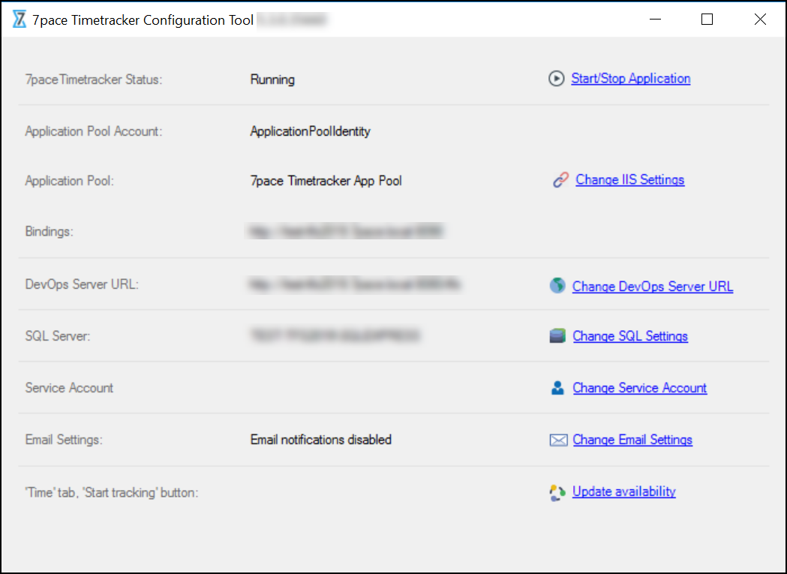Click the 7pace hourglass icon in title bar
Image resolution: width=787 pixels, height=574 pixels.
point(19,19)
